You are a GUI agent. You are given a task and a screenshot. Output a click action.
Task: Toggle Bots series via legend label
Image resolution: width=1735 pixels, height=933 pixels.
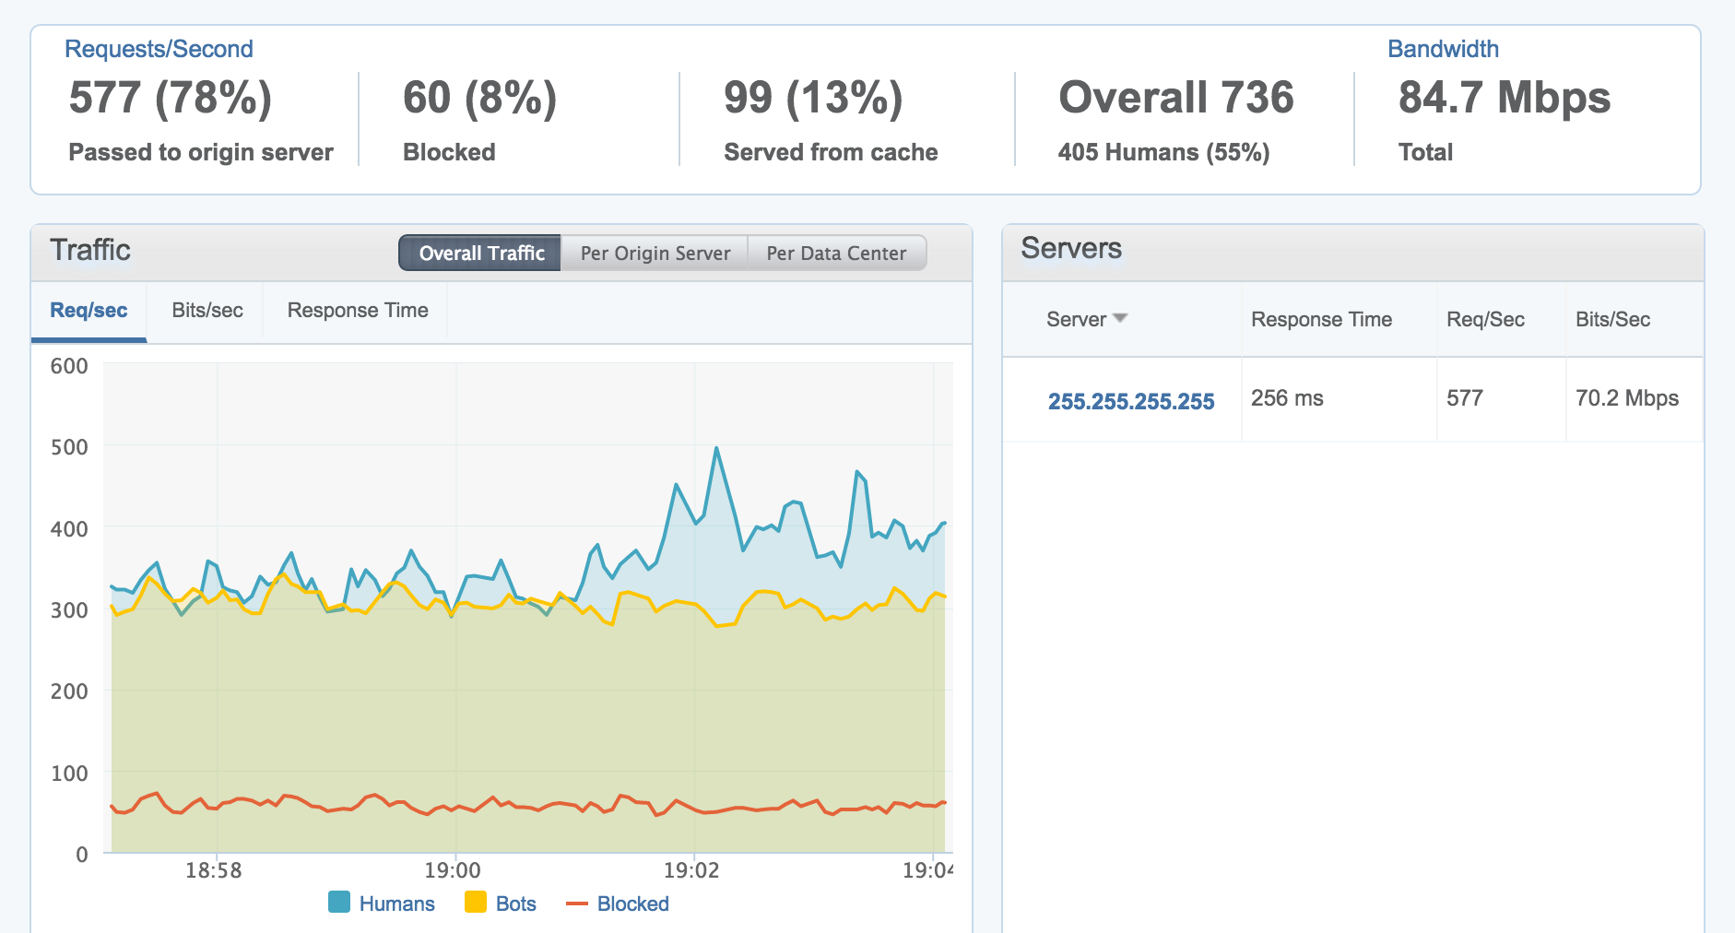(x=515, y=903)
